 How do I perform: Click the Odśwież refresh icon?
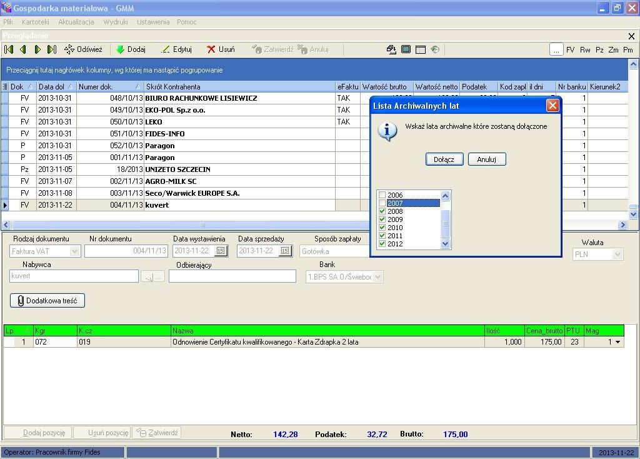click(x=69, y=49)
